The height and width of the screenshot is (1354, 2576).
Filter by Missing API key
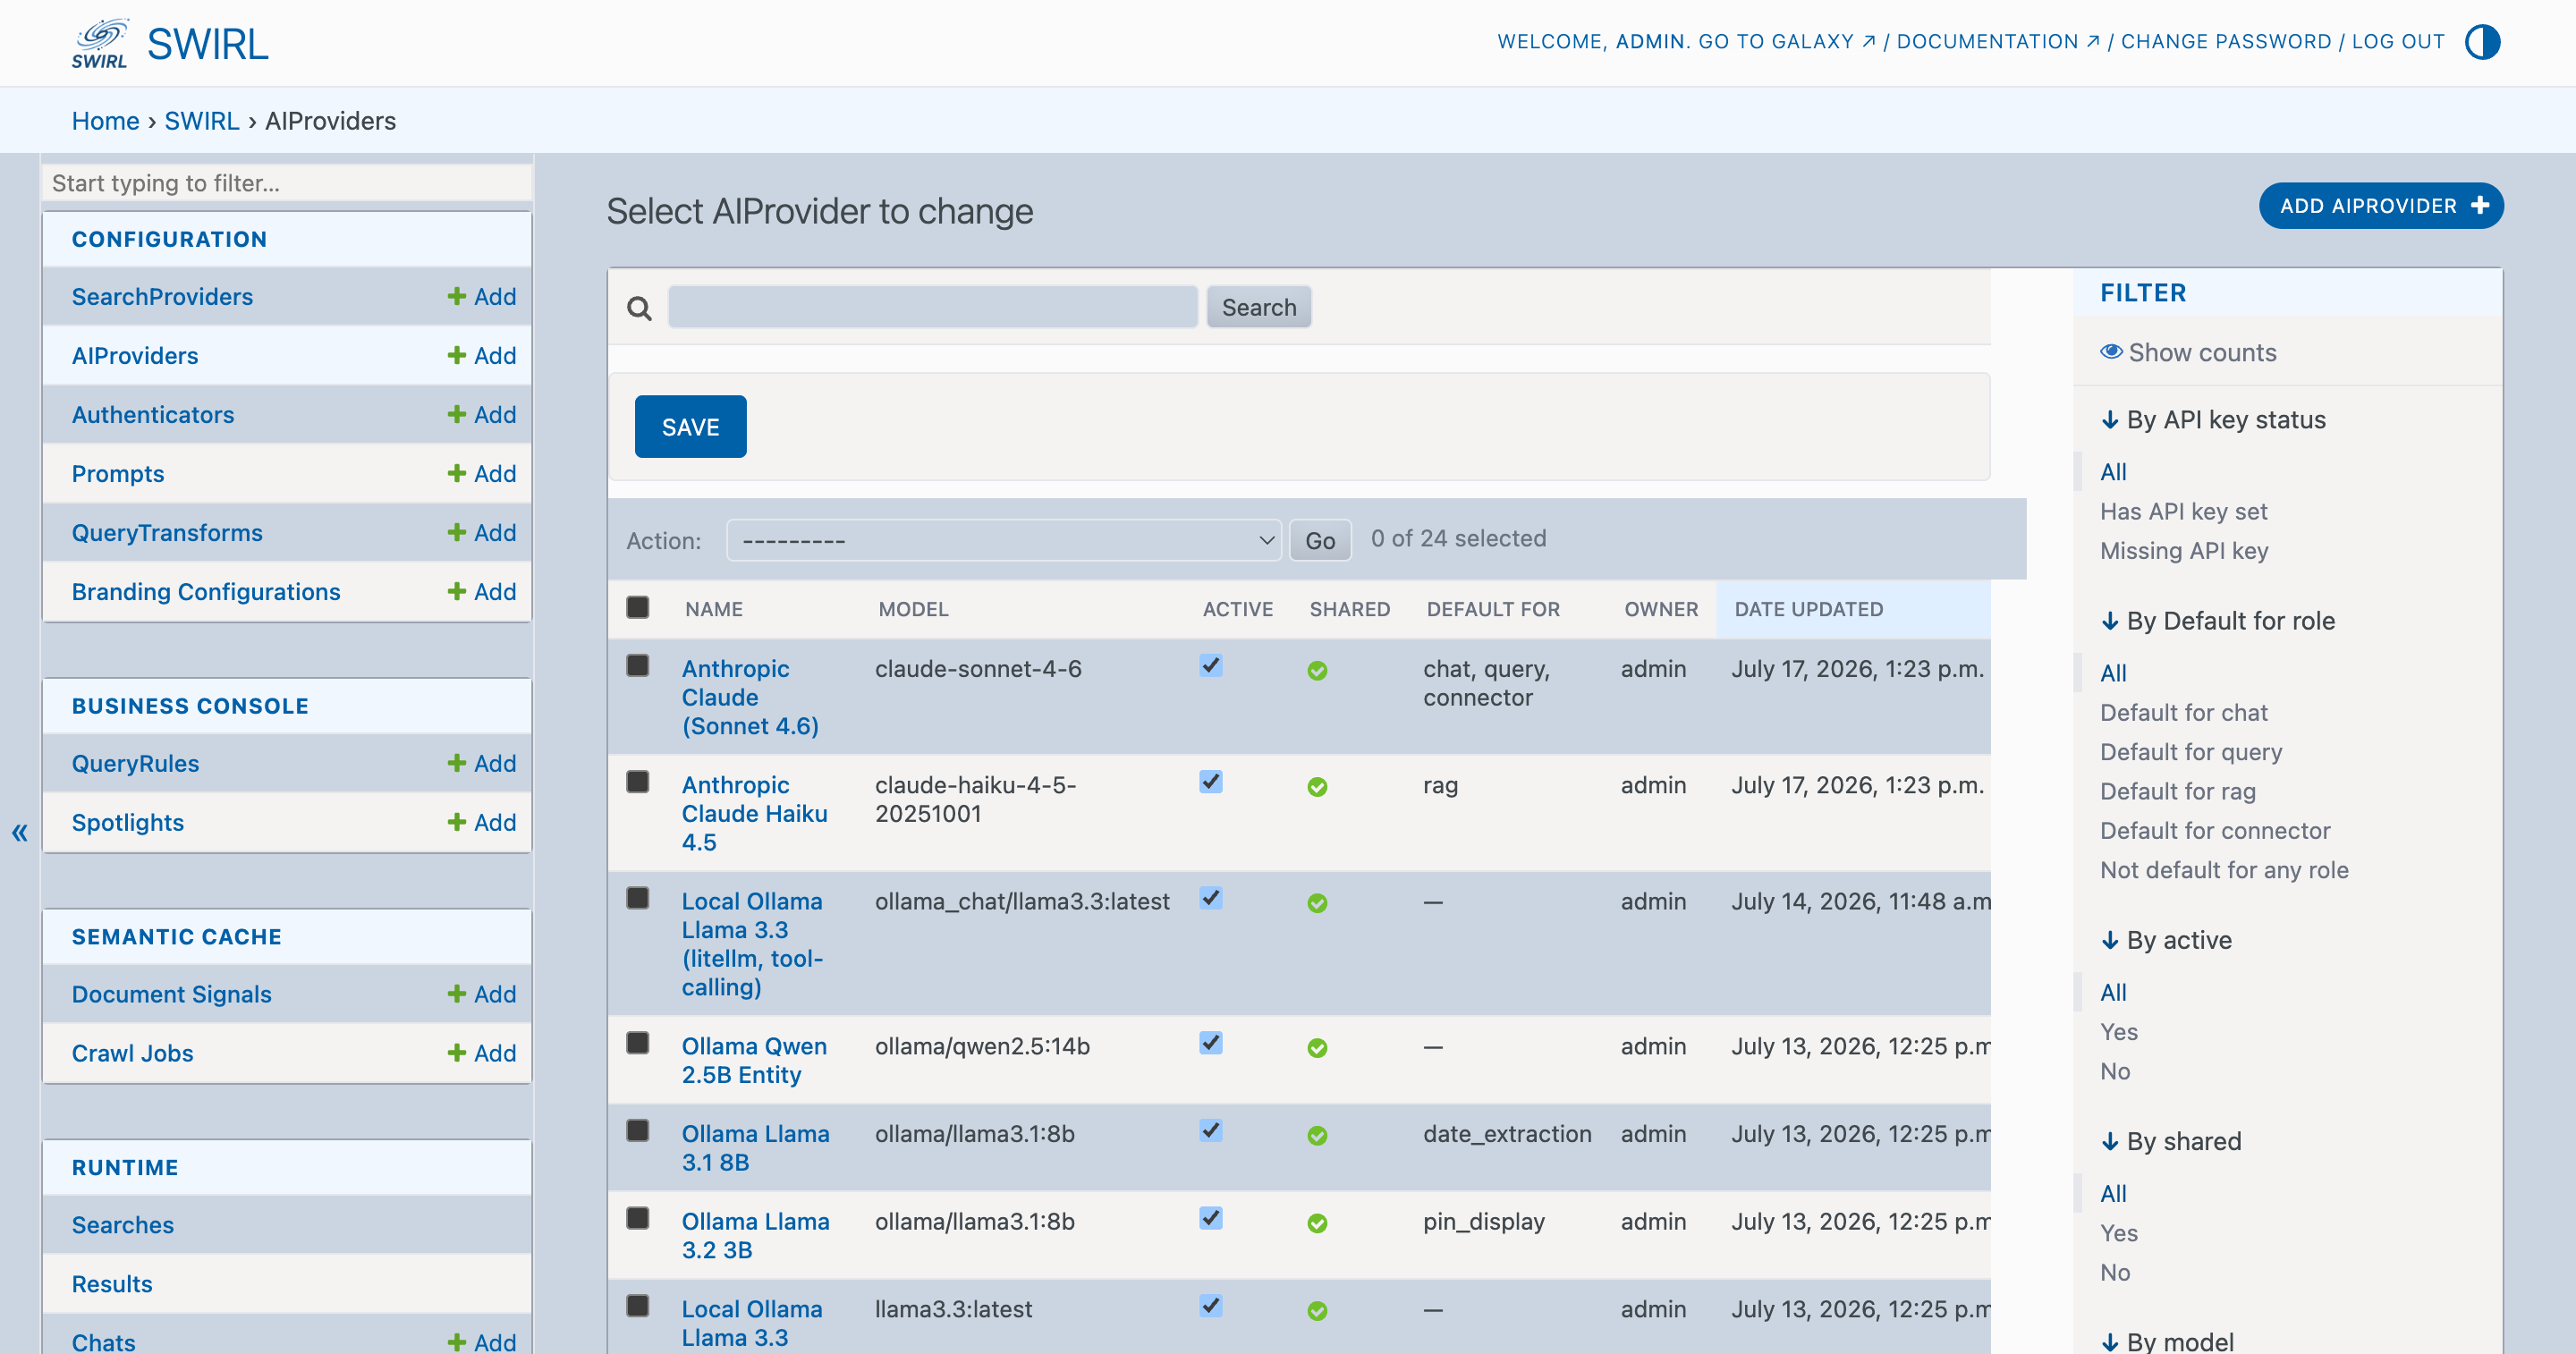click(2184, 550)
